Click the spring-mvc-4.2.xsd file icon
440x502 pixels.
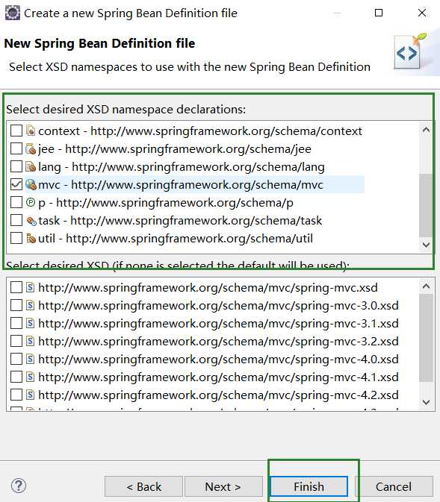pyautogui.click(x=30, y=395)
